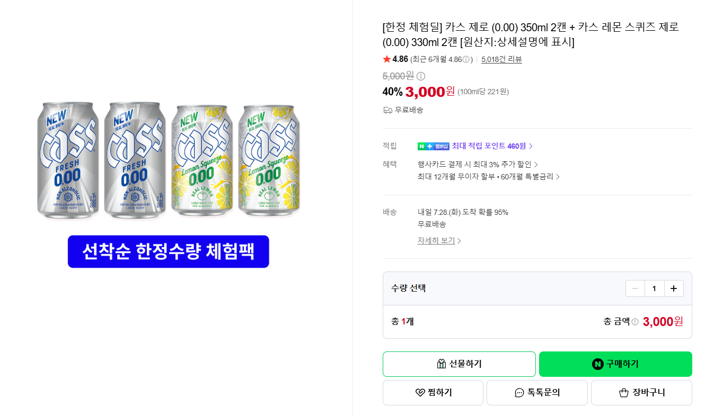Viewport: 714px width, 416px height.
Task: Increase quantity with the plus button
Action: [x=674, y=288]
